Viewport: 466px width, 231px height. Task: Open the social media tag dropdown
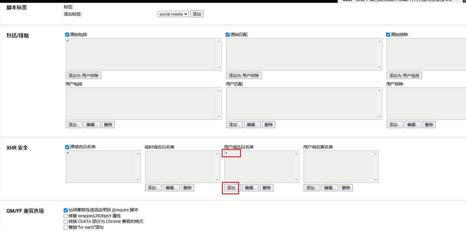pos(173,14)
